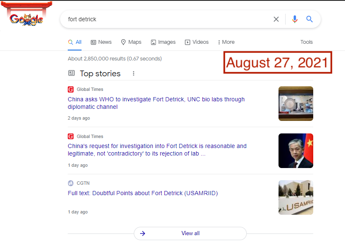This screenshot has height=246, width=345.
Task: Clear search text with X icon
Action: 276,19
